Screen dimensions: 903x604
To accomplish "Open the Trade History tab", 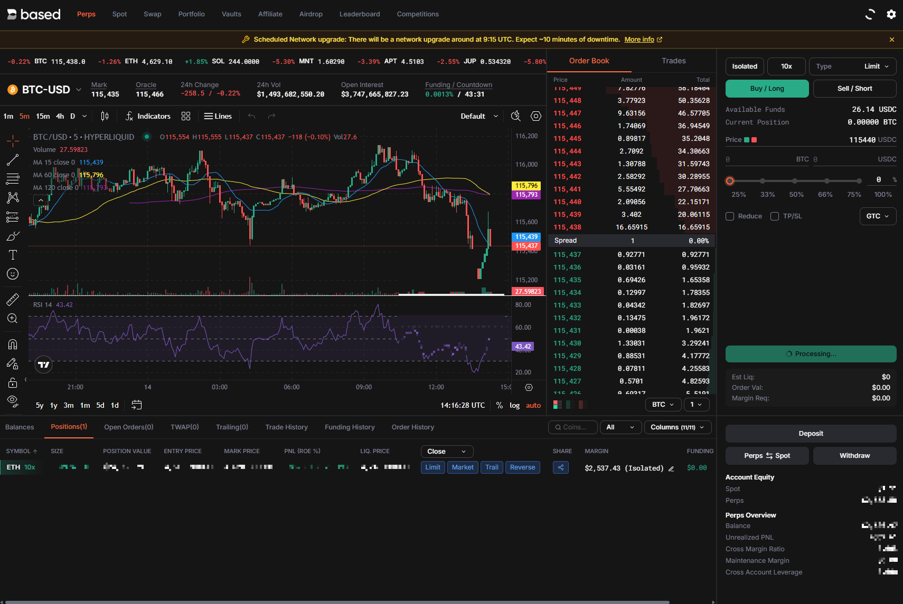I will tap(287, 427).
